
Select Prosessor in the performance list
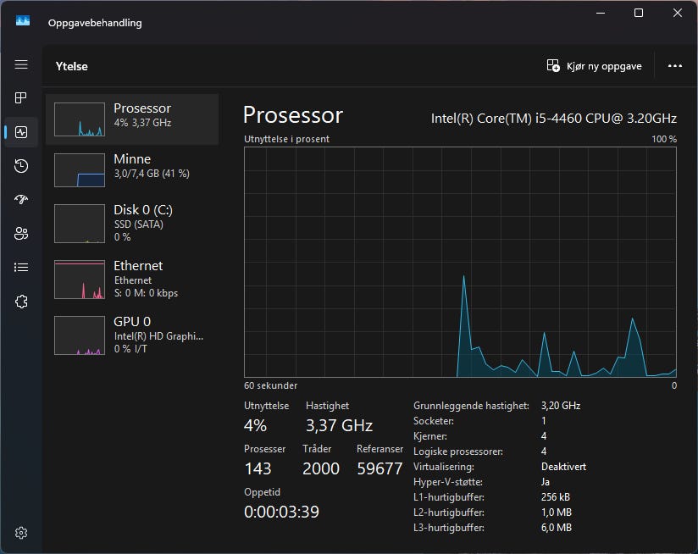point(132,119)
